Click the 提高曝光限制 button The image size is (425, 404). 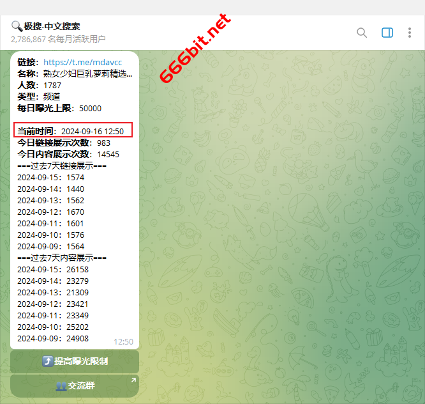pyautogui.click(x=75, y=362)
